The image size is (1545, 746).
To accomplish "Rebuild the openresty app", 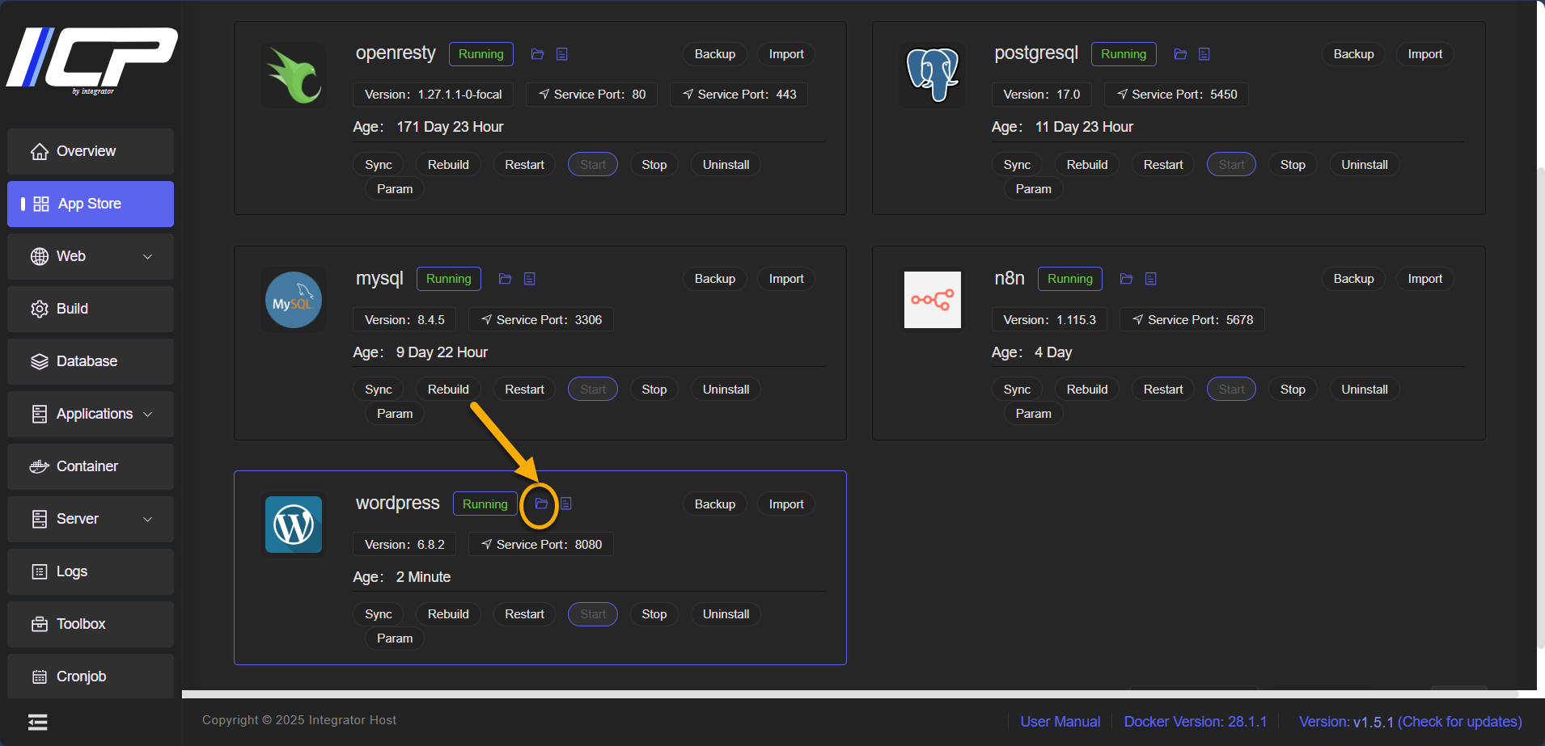I will click(448, 165).
